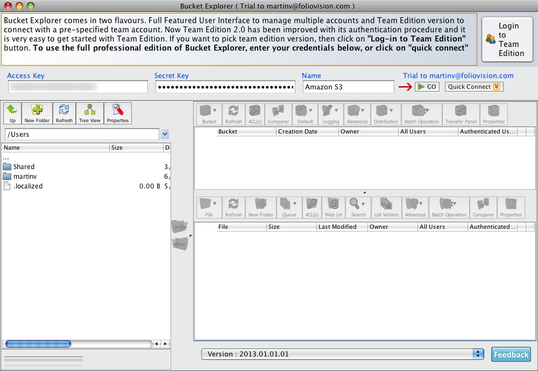Switch to Tree View
Viewport: 538px width, 371px height.
point(89,114)
